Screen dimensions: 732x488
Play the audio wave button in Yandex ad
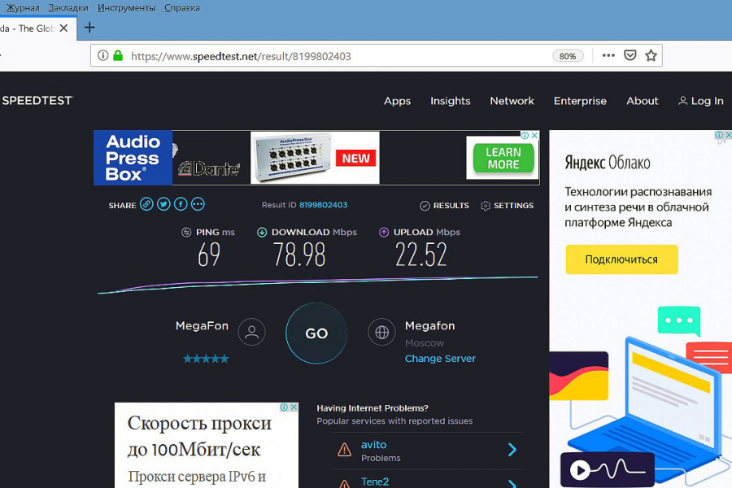580,470
